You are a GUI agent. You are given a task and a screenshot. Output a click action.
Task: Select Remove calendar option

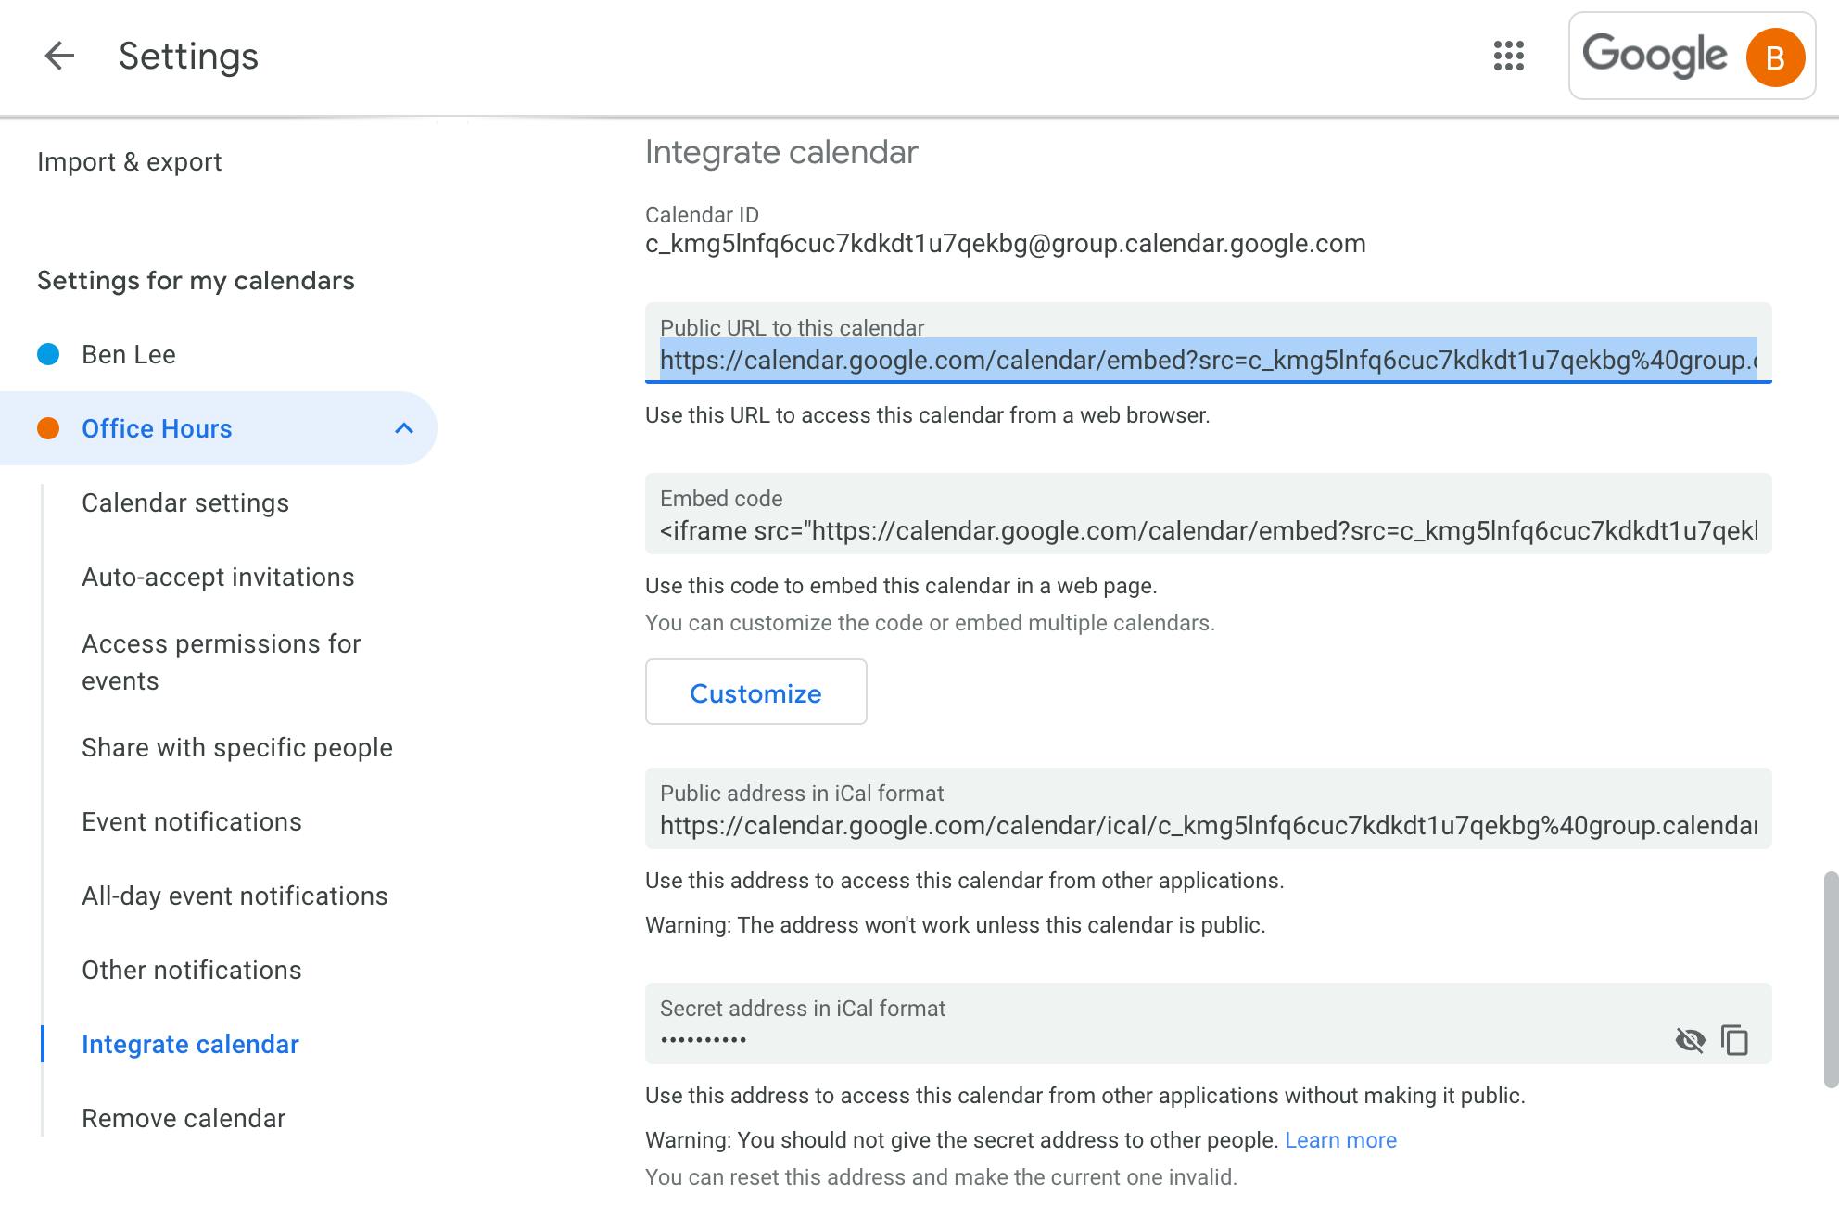[184, 1118]
